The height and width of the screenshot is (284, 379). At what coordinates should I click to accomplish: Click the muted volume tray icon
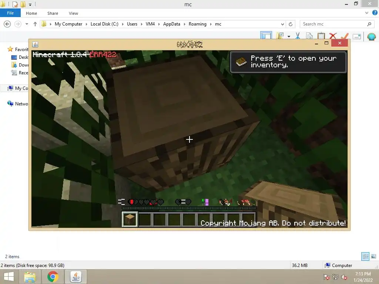[344, 277]
